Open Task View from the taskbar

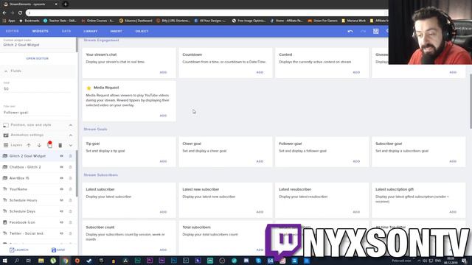(29, 261)
